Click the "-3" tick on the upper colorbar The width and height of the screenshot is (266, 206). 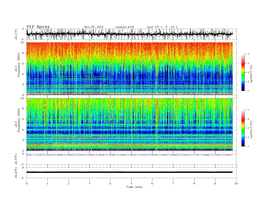coord(248,54)
